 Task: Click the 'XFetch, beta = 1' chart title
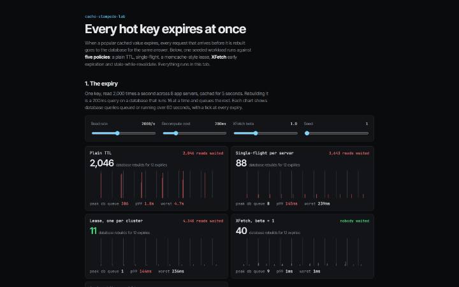tap(254, 221)
